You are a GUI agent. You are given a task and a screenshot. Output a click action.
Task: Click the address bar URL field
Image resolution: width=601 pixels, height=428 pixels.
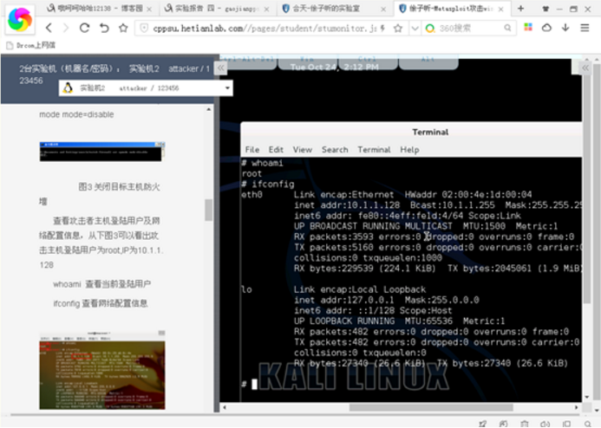265,28
